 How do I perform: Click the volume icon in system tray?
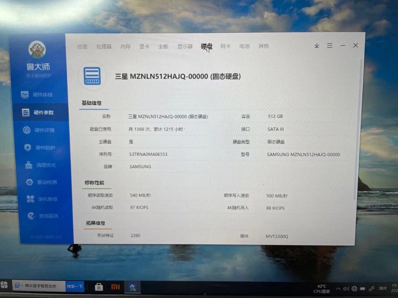point(346,289)
